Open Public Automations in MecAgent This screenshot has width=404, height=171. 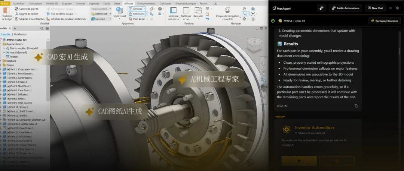click(x=345, y=8)
